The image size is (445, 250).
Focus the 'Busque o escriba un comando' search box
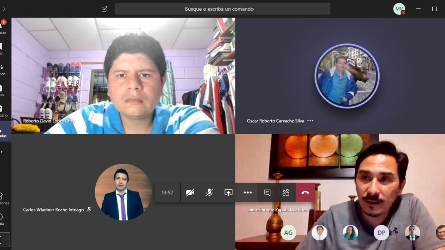pos(222,9)
